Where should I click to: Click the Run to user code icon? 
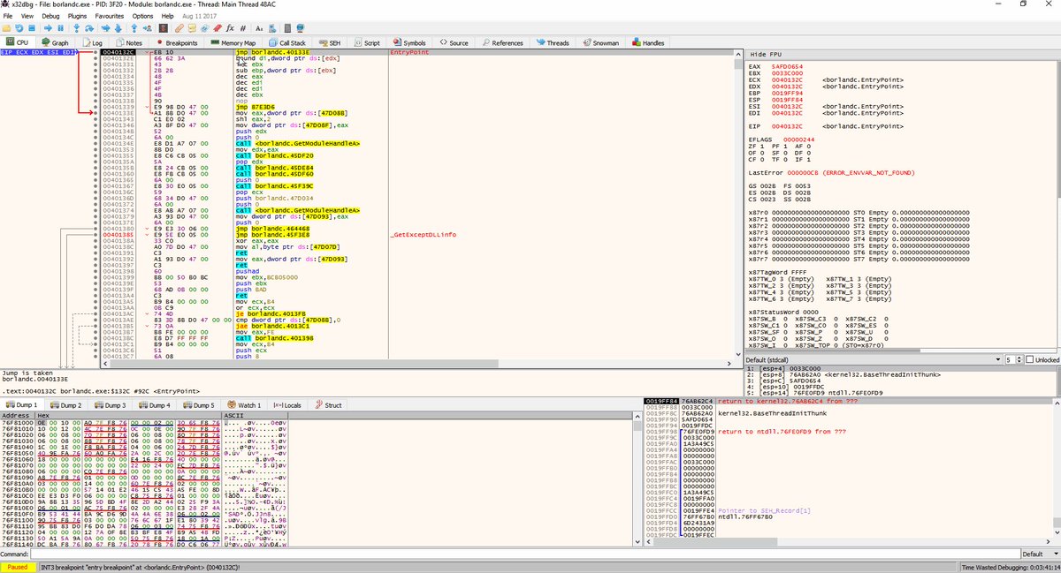click(x=147, y=28)
